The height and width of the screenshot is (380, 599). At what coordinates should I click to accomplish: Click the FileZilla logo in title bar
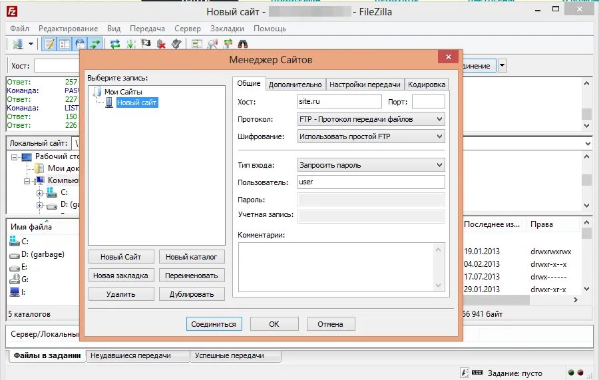click(x=12, y=11)
